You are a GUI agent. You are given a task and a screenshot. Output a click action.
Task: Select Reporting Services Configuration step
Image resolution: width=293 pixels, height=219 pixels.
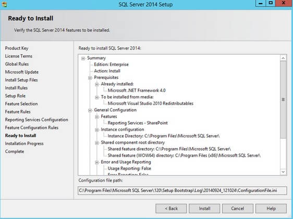pos(36,120)
